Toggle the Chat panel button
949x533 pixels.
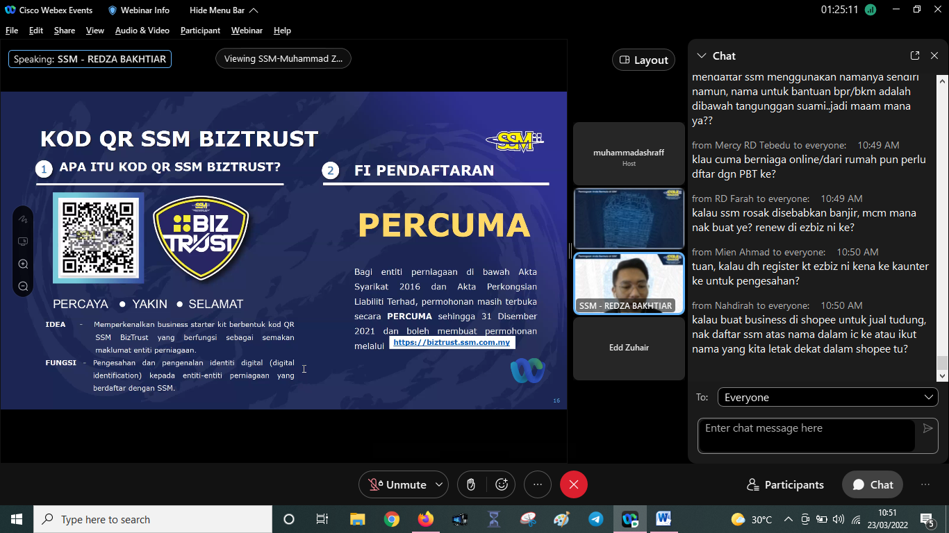pyautogui.click(x=873, y=484)
